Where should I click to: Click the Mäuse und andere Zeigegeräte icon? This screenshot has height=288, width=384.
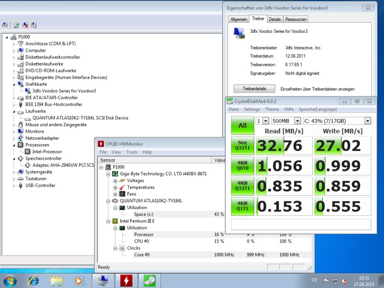21,124
